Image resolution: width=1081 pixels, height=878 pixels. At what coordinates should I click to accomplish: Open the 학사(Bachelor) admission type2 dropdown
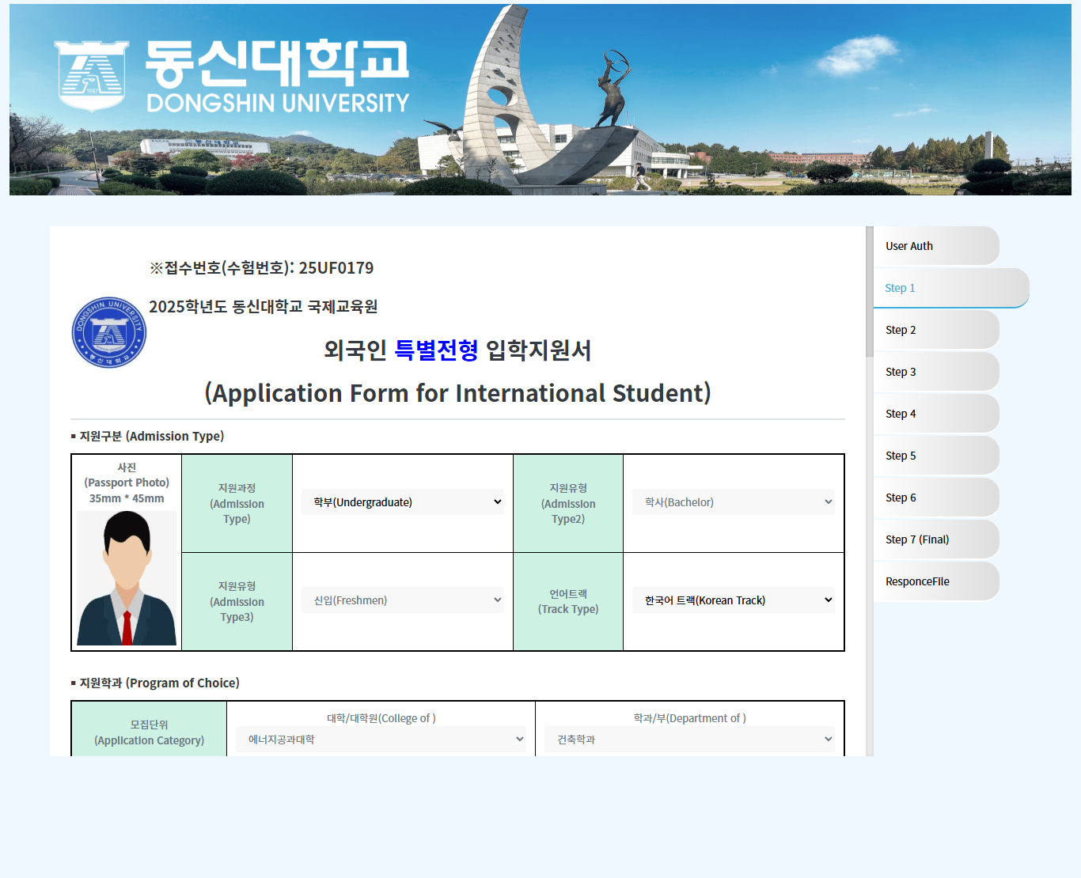733,502
